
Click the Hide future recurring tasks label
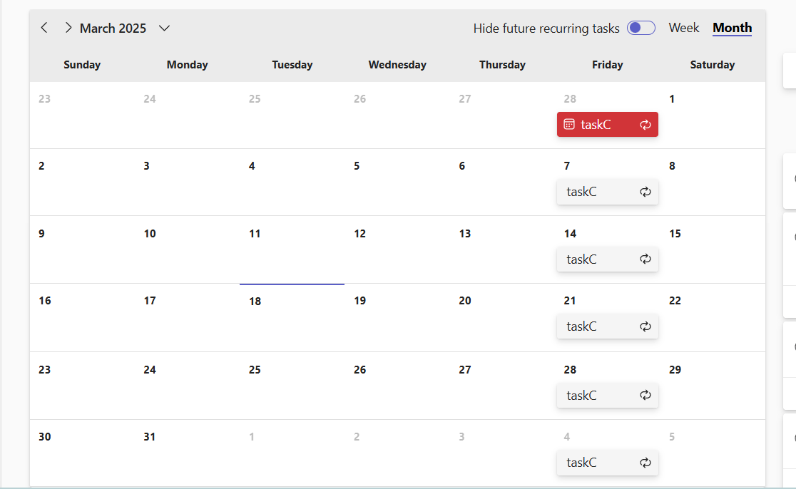[x=546, y=29]
